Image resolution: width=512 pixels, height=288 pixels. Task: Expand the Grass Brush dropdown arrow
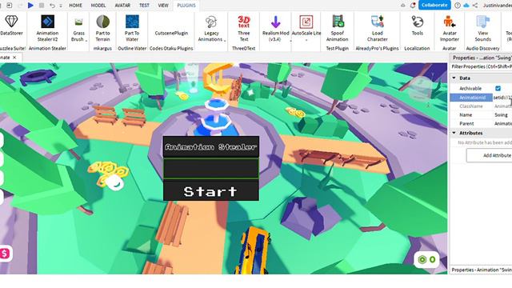pyautogui.click(x=86, y=41)
